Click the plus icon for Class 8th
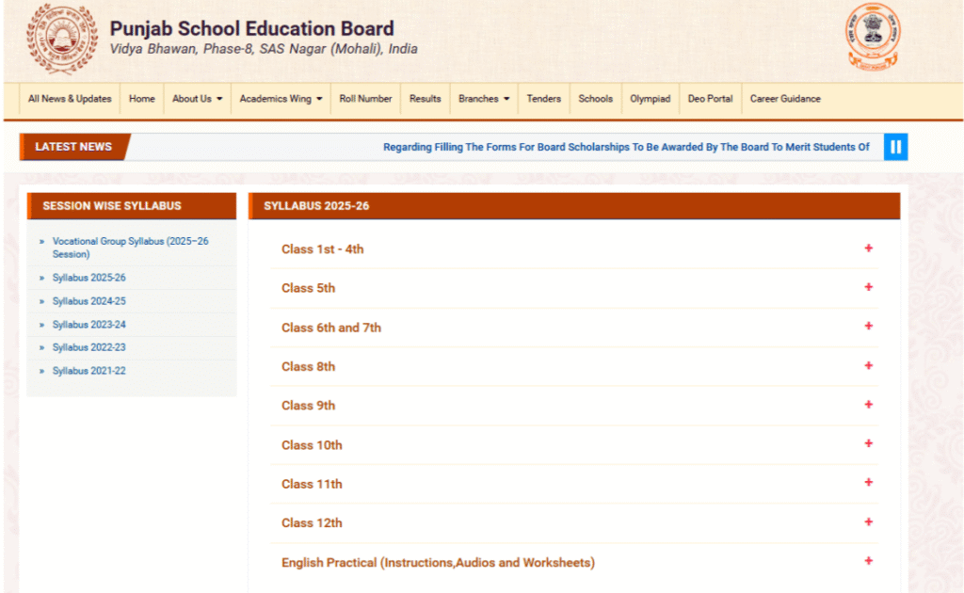 tap(868, 365)
